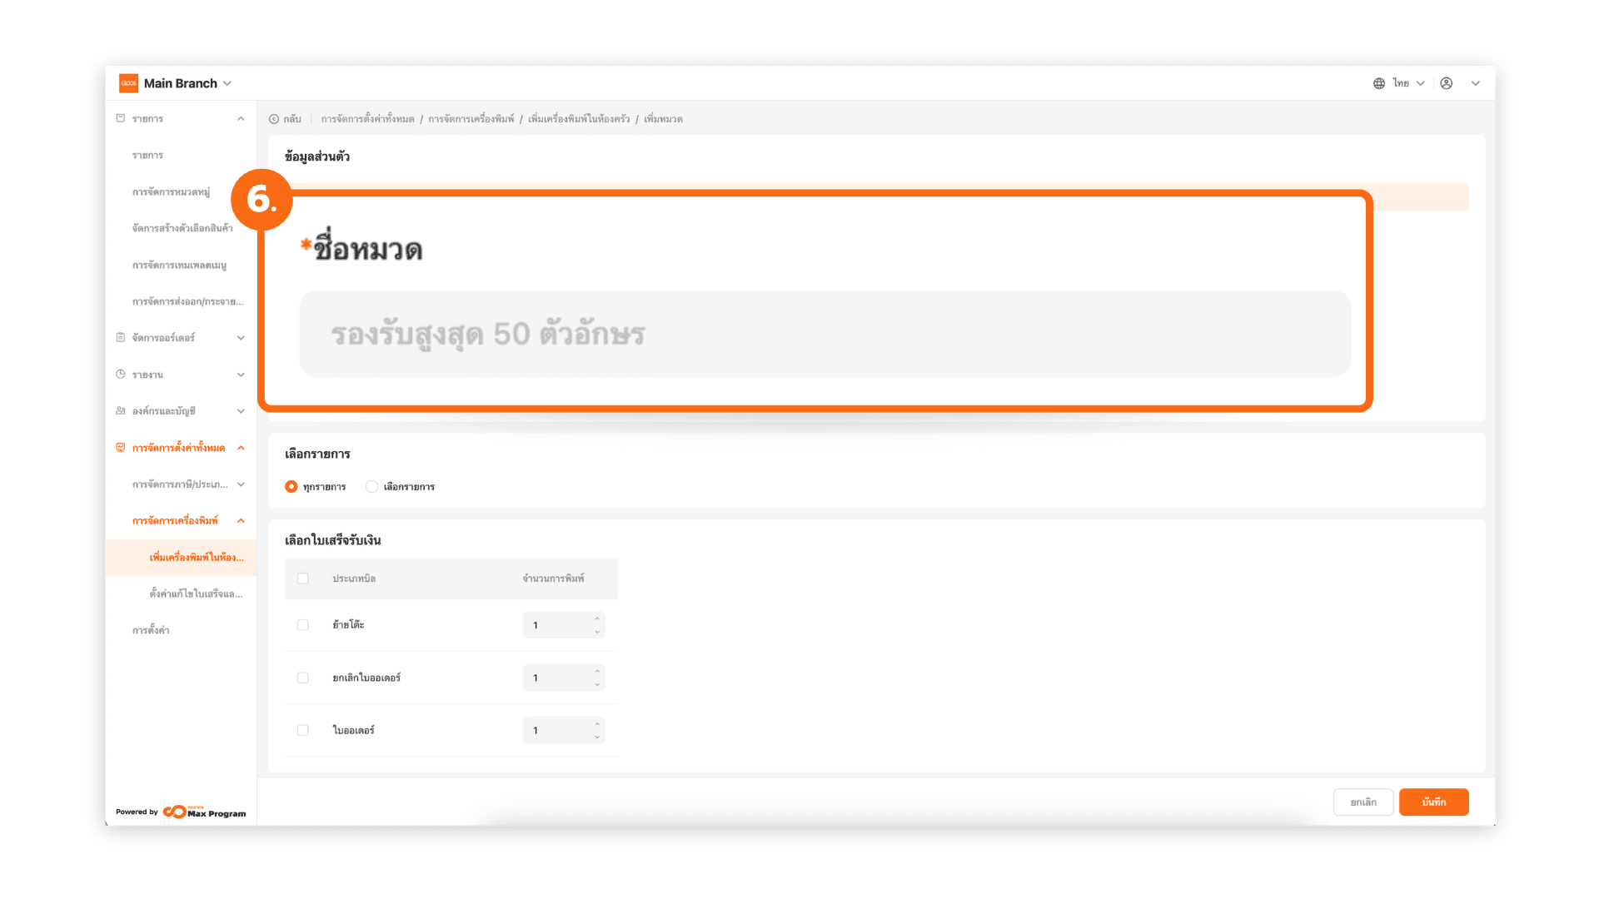The height and width of the screenshot is (899, 1599).
Task: Open the user profile icon
Action: click(x=1447, y=83)
